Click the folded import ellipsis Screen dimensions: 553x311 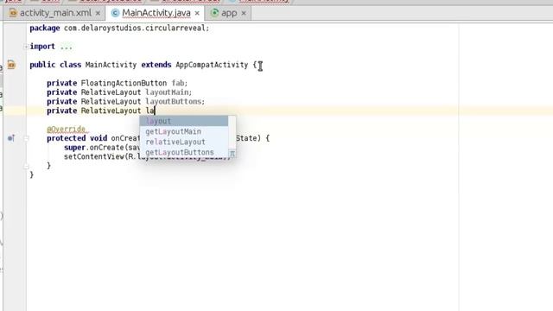(x=66, y=47)
